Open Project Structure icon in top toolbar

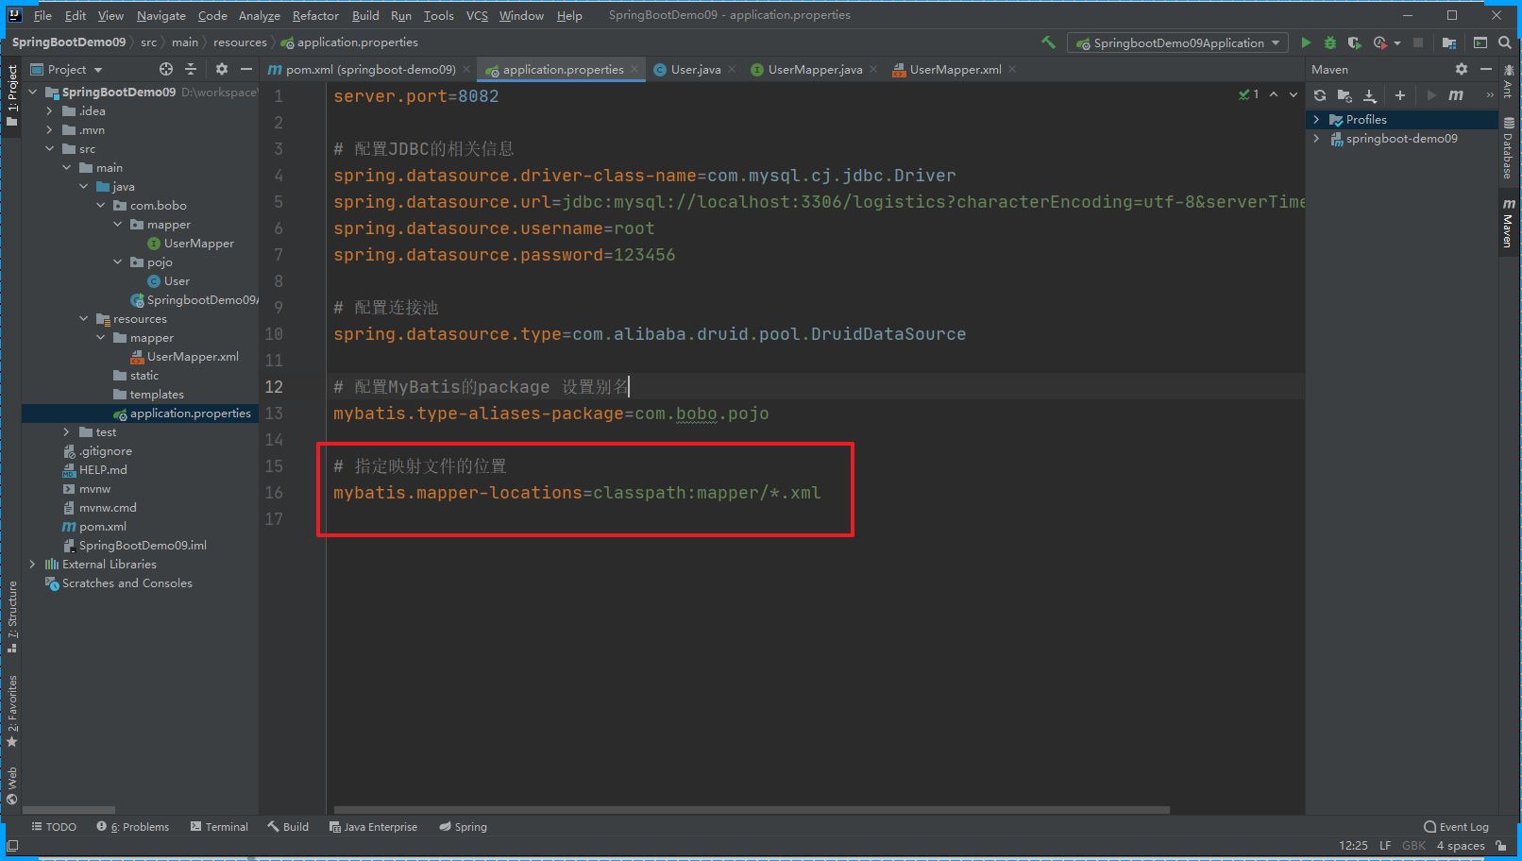1449,42
